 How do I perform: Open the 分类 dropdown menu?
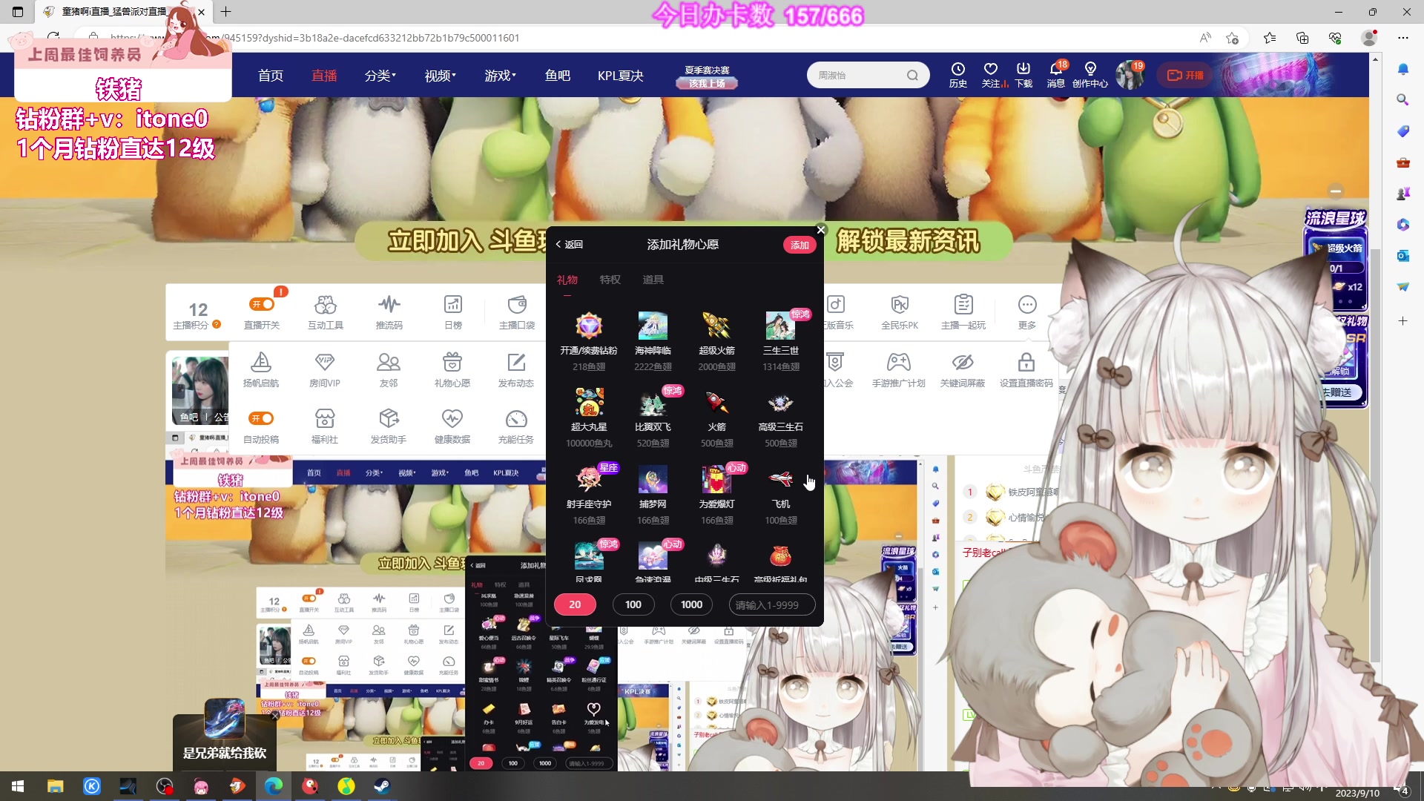[x=380, y=75]
